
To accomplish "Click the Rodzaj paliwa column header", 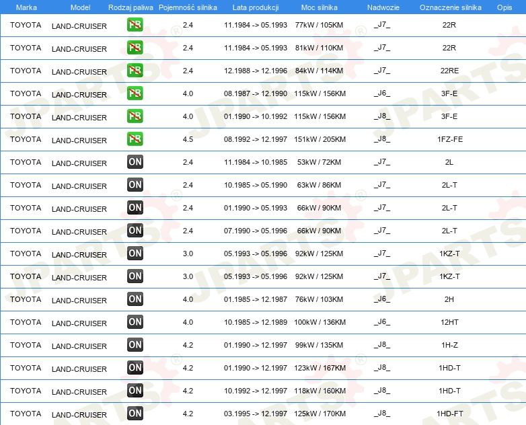I will pos(130,7).
